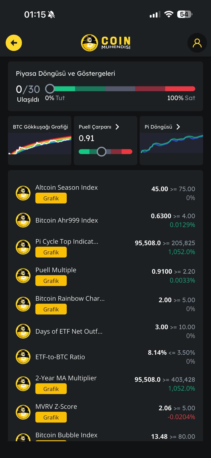211x458 pixels.
Task: Tap the coin icon beside MVRV Z-Score
Action: [x=23, y=412]
